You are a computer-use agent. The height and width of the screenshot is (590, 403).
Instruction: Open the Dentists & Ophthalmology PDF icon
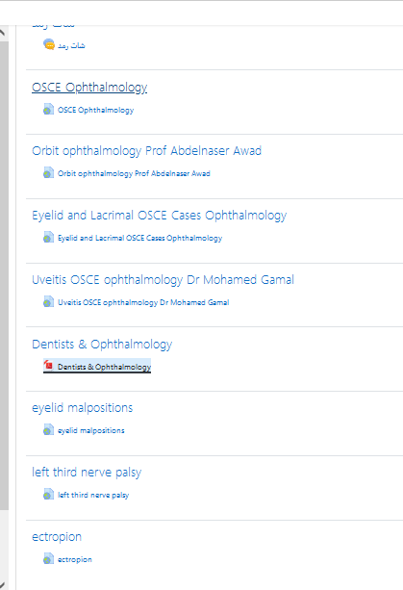(x=48, y=366)
